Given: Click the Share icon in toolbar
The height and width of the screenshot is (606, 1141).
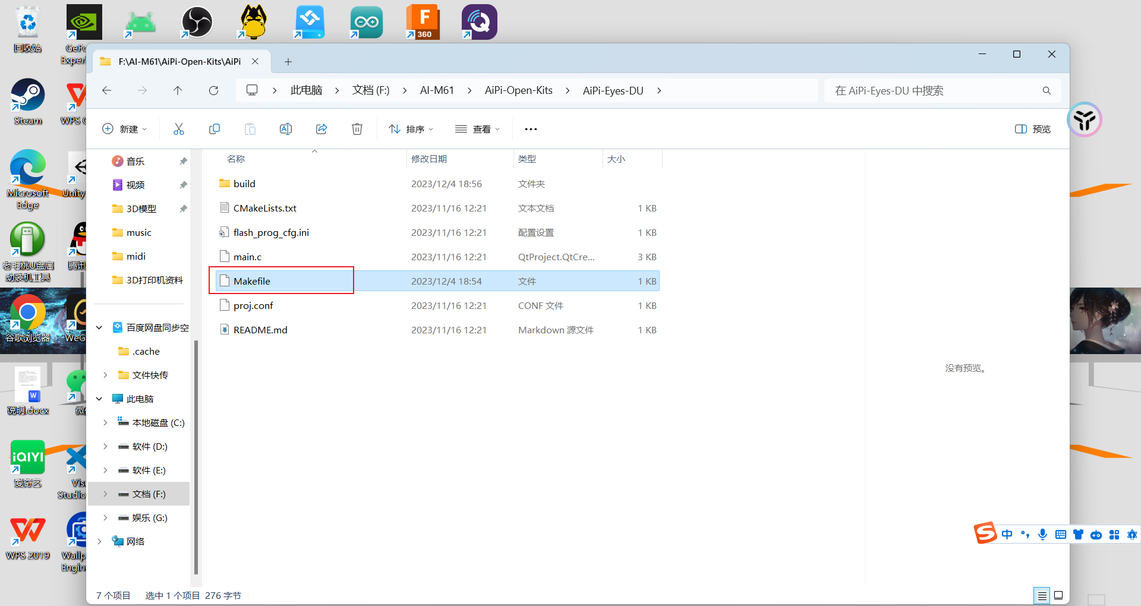Looking at the screenshot, I should coord(322,129).
